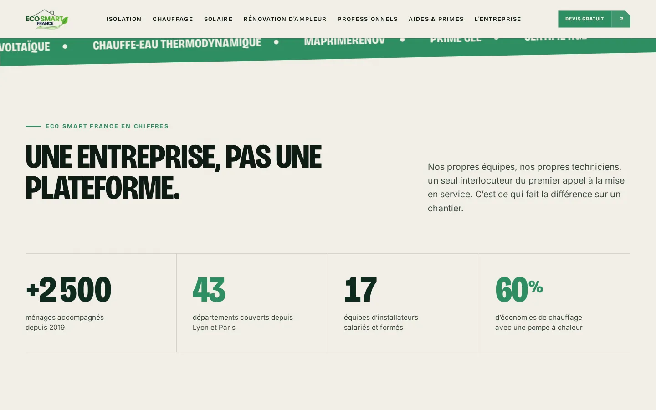The height and width of the screenshot is (410, 656).
Task: Click the +2 500 statistic
Action: [68, 290]
